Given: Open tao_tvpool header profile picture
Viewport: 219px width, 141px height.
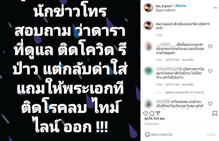Looking at the screenshot, I should 148,8.
